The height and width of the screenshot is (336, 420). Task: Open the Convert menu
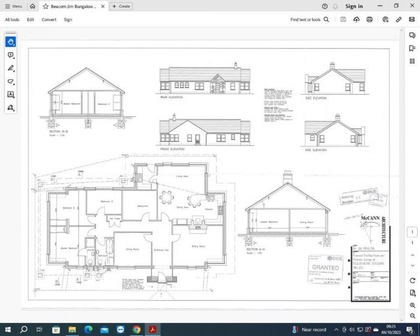[49, 20]
